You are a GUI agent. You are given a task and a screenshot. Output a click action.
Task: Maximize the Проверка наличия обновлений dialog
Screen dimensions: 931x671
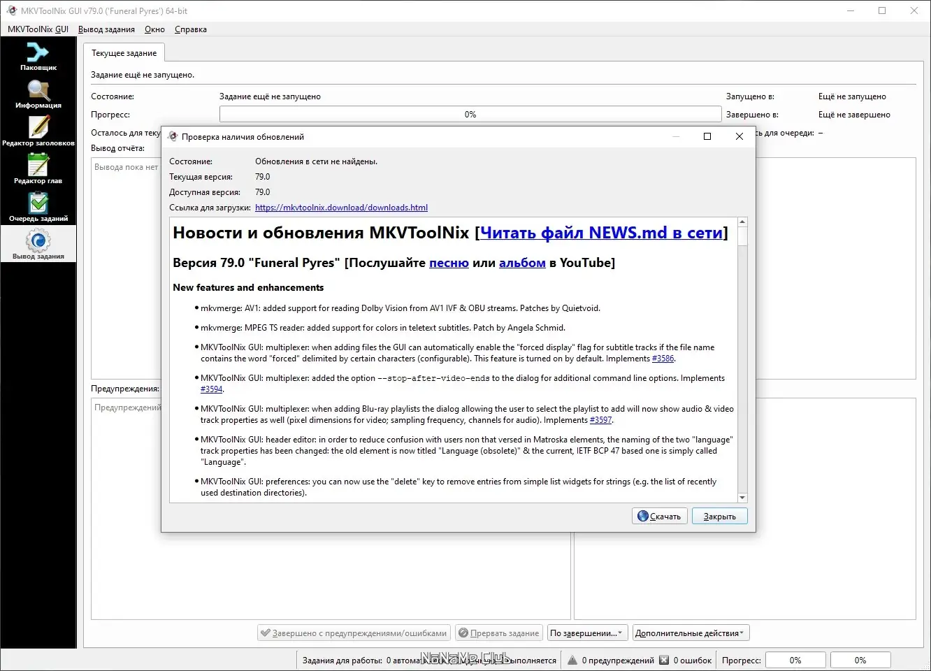click(x=707, y=136)
